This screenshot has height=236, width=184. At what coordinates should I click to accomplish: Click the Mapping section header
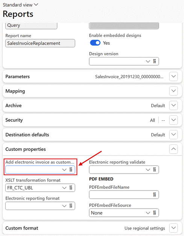[15, 91]
